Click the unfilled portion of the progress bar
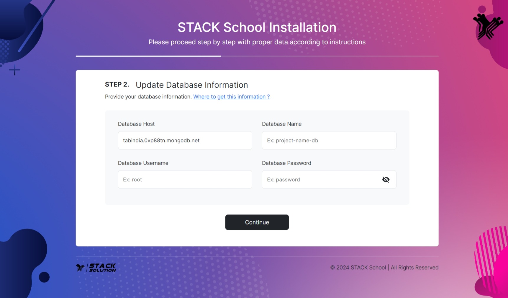Image resolution: width=508 pixels, height=298 pixels. click(330, 56)
